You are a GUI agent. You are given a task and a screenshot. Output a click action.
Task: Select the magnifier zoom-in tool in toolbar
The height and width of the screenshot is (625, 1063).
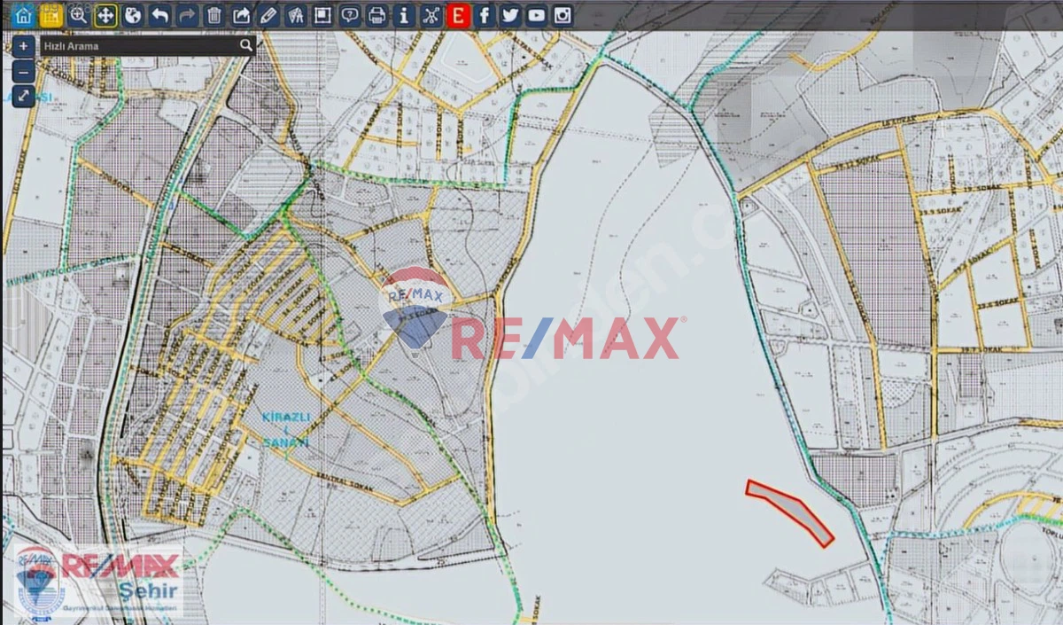pyautogui.click(x=79, y=15)
